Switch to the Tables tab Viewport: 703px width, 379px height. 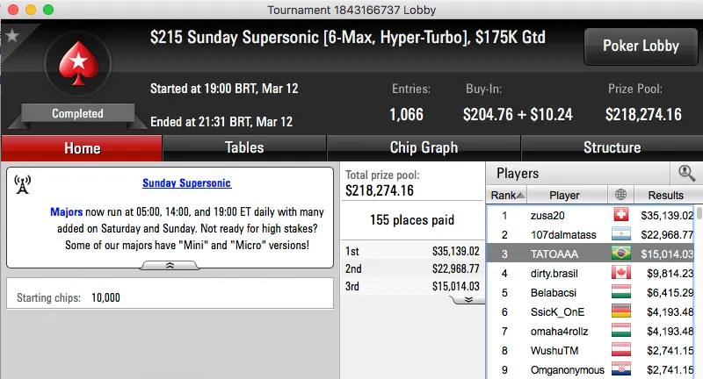click(244, 148)
